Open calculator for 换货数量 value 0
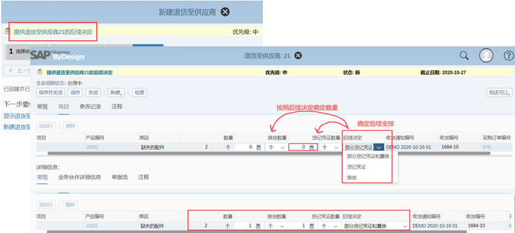Screen dimensions: 515x233 point(258,148)
